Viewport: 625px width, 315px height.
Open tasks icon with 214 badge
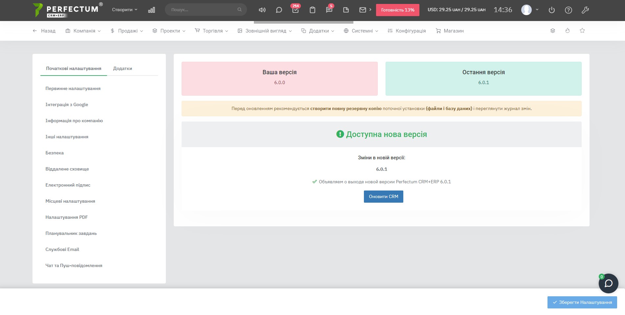(296, 10)
